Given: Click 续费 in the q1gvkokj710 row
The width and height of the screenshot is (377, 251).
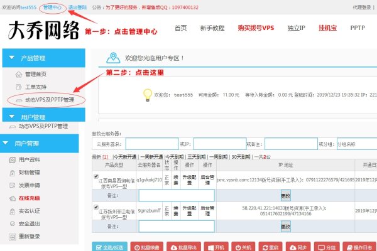Looking at the screenshot, I should point(176,180).
